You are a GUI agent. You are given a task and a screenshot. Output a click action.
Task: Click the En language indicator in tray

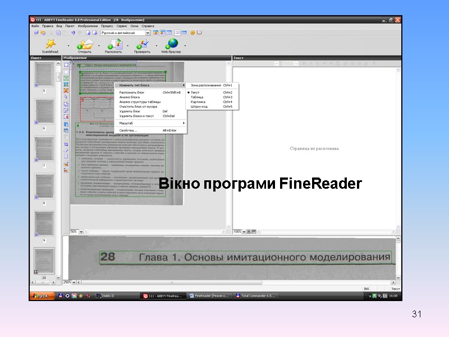pos(385,296)
